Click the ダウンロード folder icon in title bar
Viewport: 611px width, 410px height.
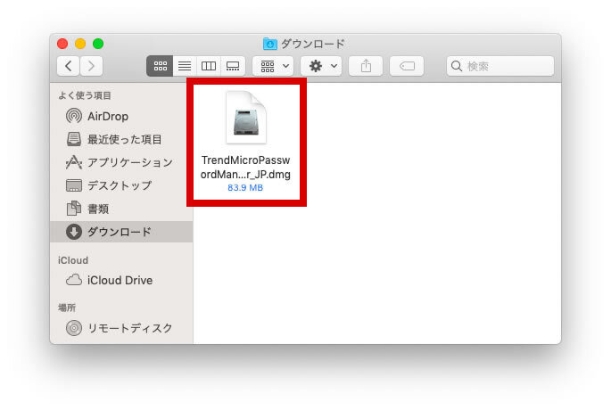point(269,44)
